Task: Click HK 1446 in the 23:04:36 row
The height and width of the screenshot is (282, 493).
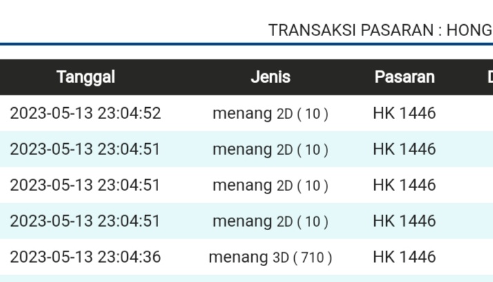Action: click(x=404, y=257)
